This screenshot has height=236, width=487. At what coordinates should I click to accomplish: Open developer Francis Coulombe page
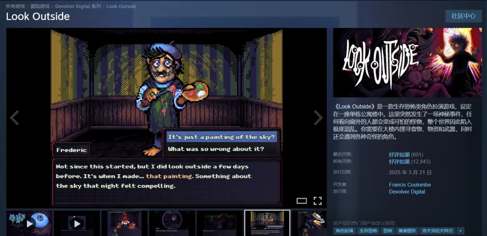pyautogui.click(x=409, y=185)
